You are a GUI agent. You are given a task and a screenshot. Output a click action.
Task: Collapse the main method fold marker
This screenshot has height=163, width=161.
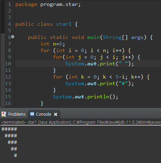coord(13,37)
